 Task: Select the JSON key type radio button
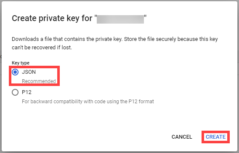tap(15, 72)
